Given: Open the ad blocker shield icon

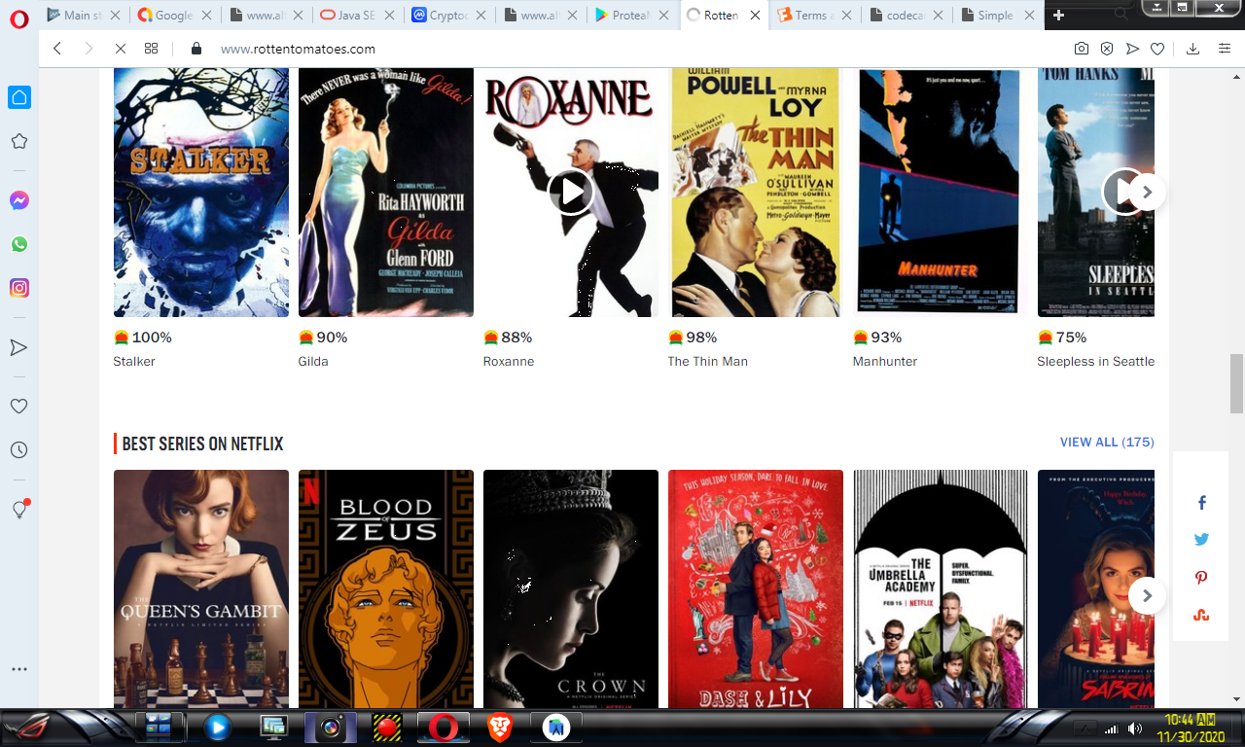Looking at the screenshot, I should click(x=1107, y=49).
